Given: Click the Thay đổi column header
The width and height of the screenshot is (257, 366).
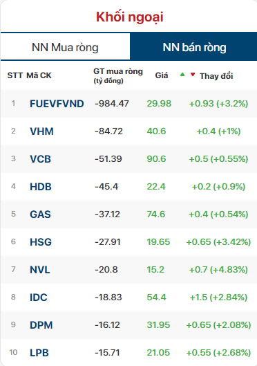Looking at the screenshot, I should point(216,76).
